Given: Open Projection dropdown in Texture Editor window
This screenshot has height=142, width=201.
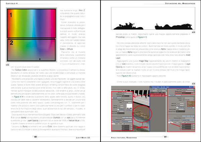Looking at the screenshot, I should point(188,98).
